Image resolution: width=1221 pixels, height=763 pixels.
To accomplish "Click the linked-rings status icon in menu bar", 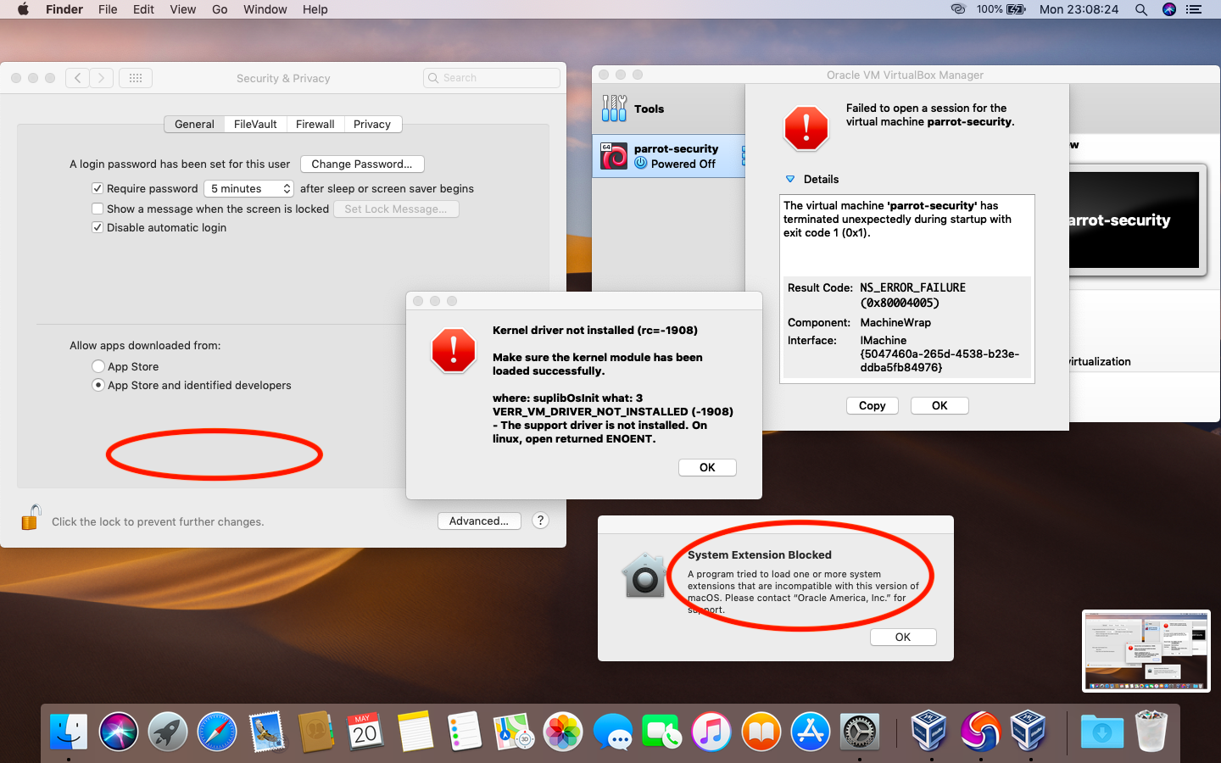I will [x=958, y=9].
